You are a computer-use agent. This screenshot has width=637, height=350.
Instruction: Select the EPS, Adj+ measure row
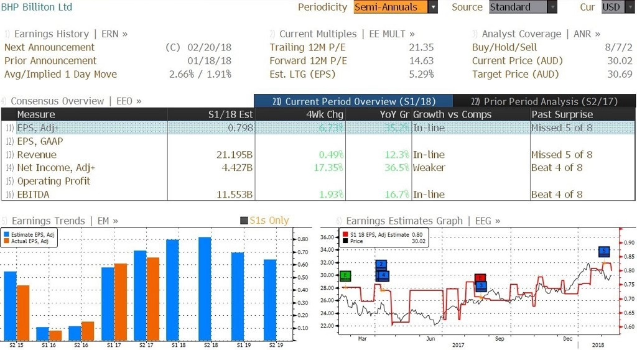(x=318, y=127)
